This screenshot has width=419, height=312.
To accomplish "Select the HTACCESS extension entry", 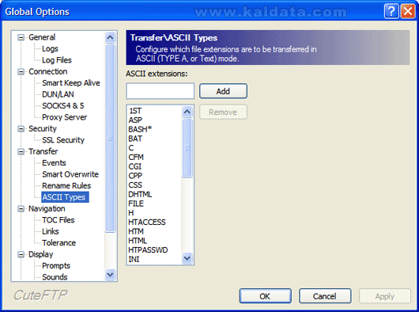I will click(147, 222).
